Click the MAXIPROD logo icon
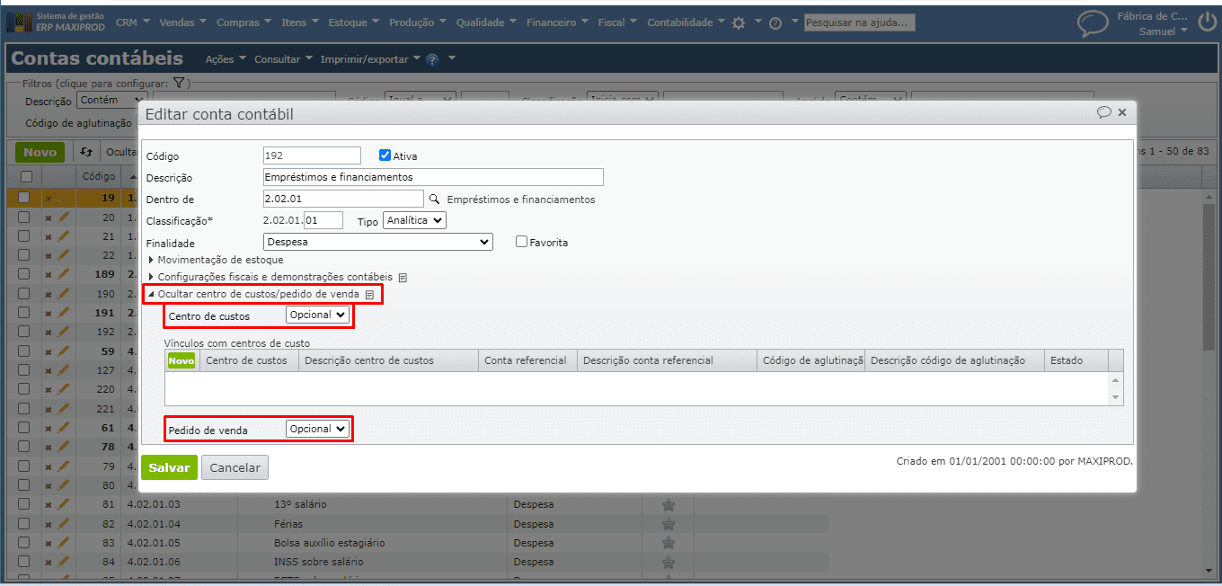This screenshot has width=1222, height=586. tap(20, 22)
